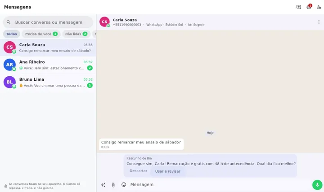
Task: Click the AI sparkle suggest icon by the composer
Action: click(103, 185)
